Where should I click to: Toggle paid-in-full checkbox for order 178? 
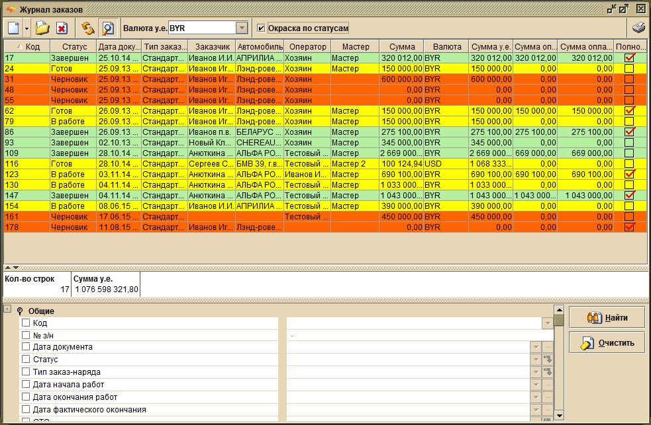coord(629,227)
